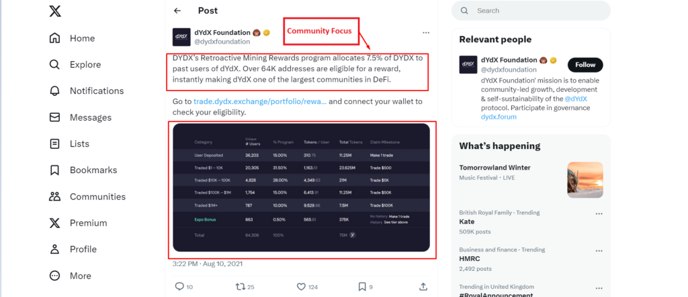
Task: Share the post via share icon
Action: 423,287
